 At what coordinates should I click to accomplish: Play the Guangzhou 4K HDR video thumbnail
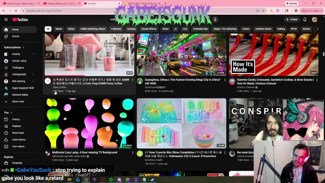pos(181,55)
